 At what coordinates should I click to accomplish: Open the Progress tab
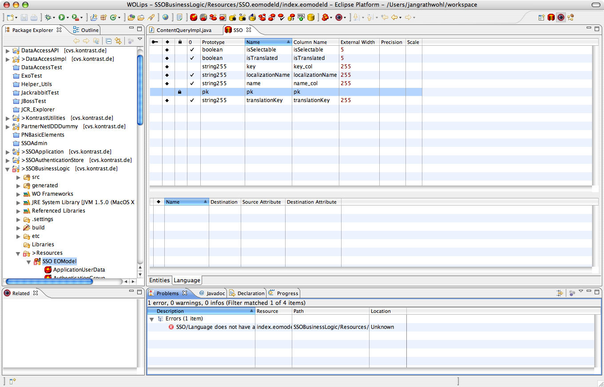283,293
